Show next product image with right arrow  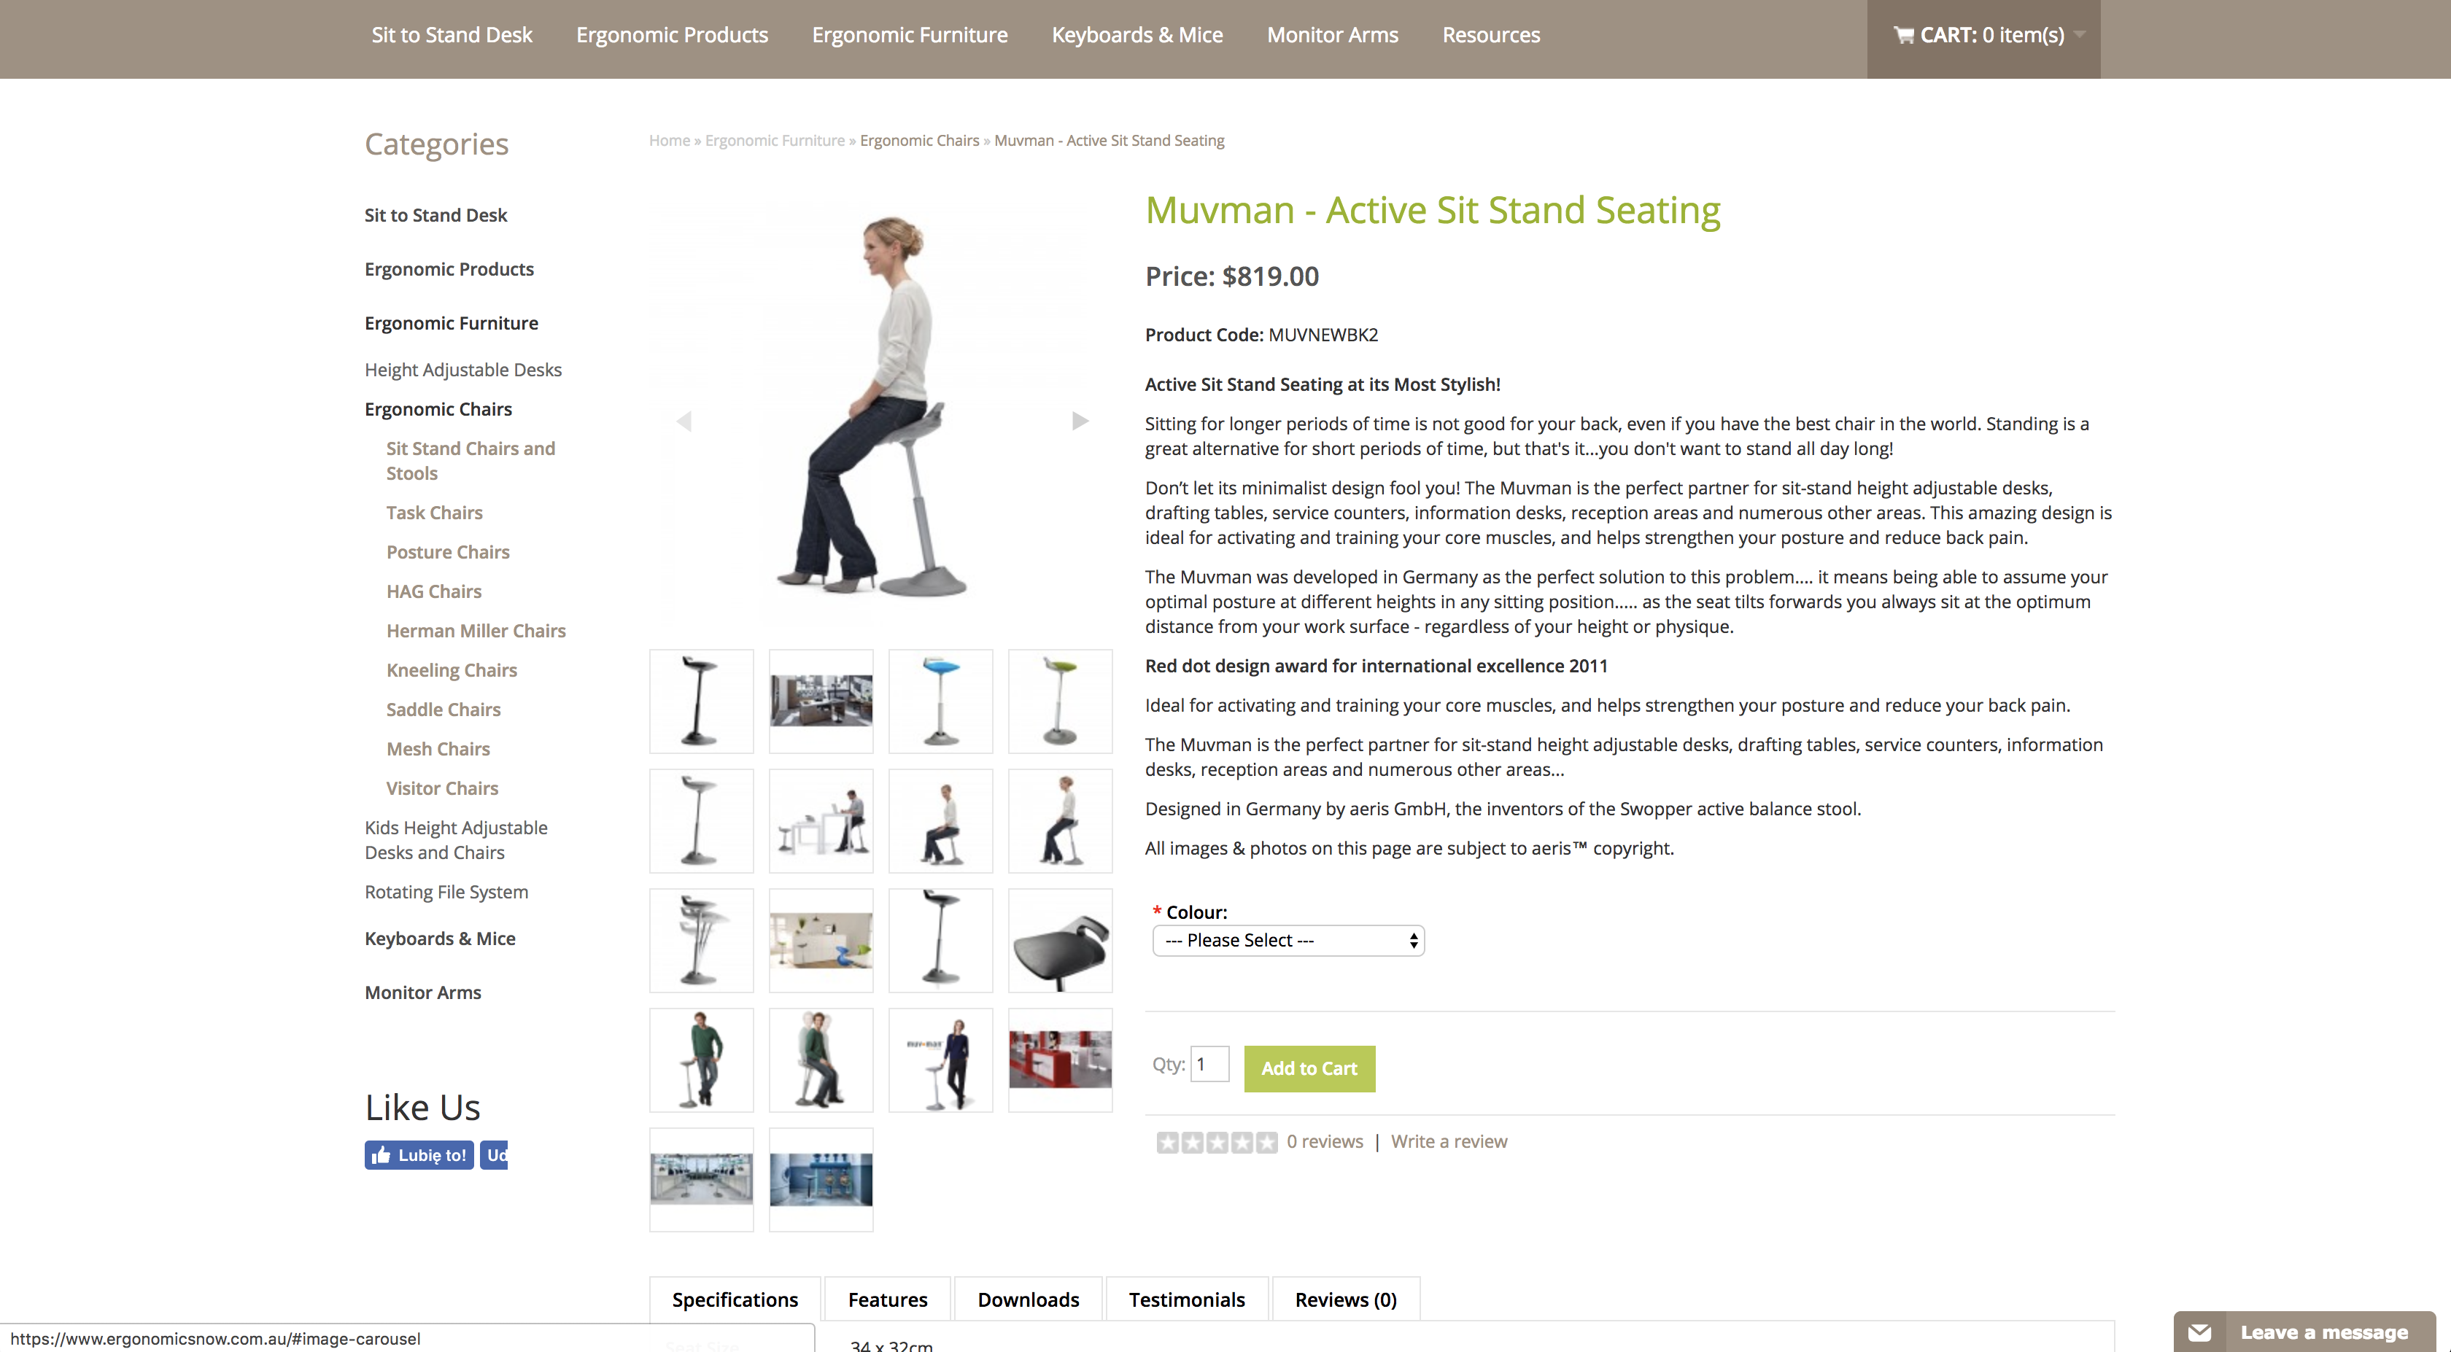[x=1080, y=421]
